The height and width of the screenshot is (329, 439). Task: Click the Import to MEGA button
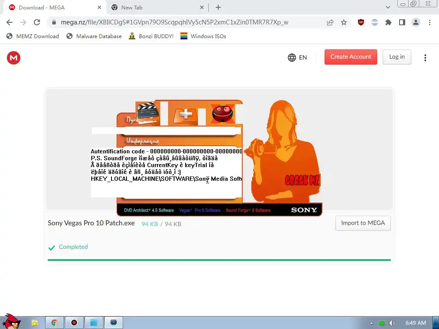363,223
